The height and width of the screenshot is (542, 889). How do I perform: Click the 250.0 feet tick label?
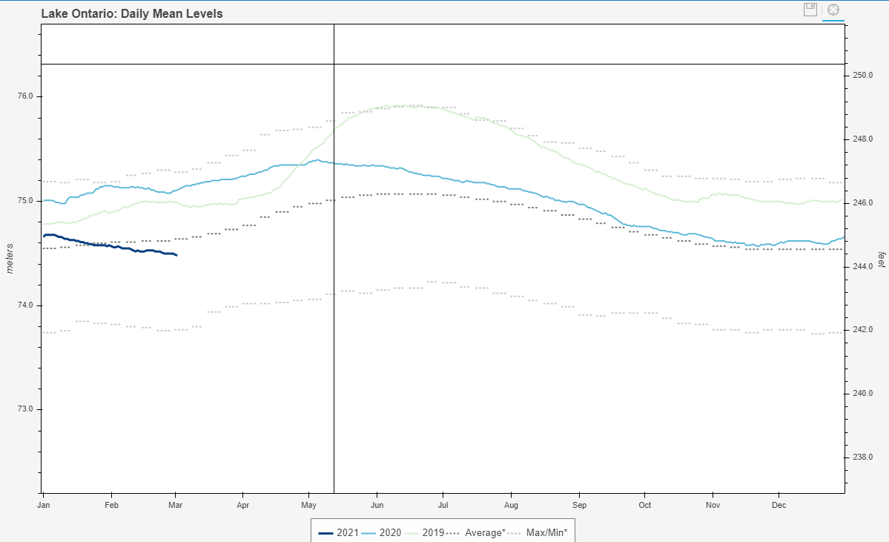(862, 76)
